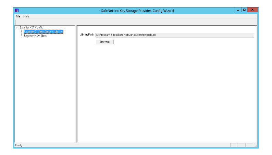Viewport: 272px width, 155px height.
Task: Close the Config Wizard window
Action: pos(252,10)
